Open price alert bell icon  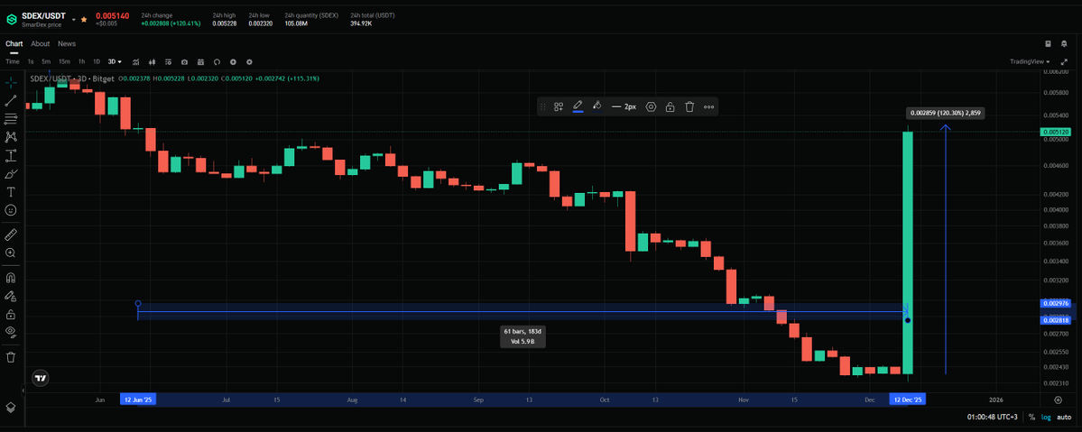pos(1063,43)
